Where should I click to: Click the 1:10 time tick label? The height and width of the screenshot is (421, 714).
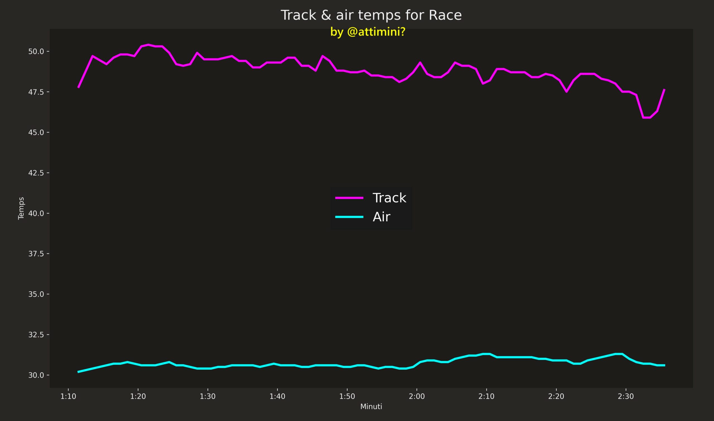68,396
